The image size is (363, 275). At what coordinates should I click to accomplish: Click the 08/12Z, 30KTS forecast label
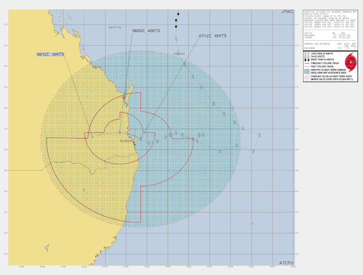click(50, 54)
